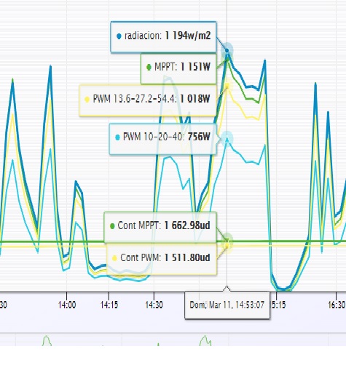Click the Dom, Mar 11, 14:53:07 date label
Screen dimensions: 346x365
coord(227,305)
